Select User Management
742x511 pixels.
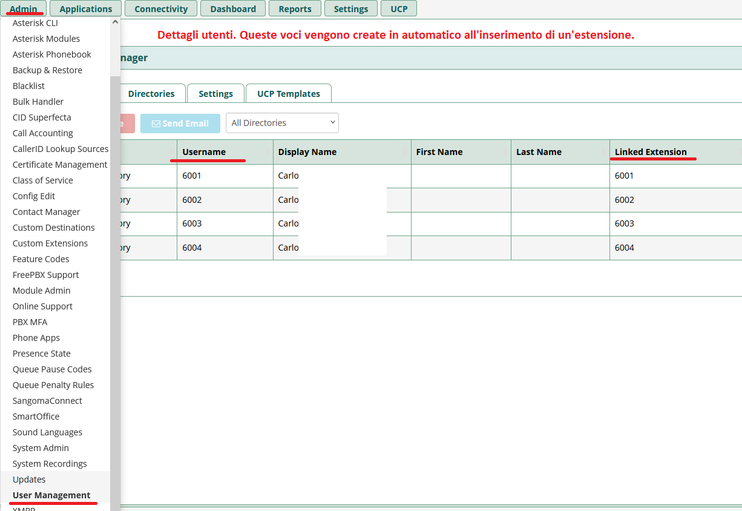tap(51, 495)
